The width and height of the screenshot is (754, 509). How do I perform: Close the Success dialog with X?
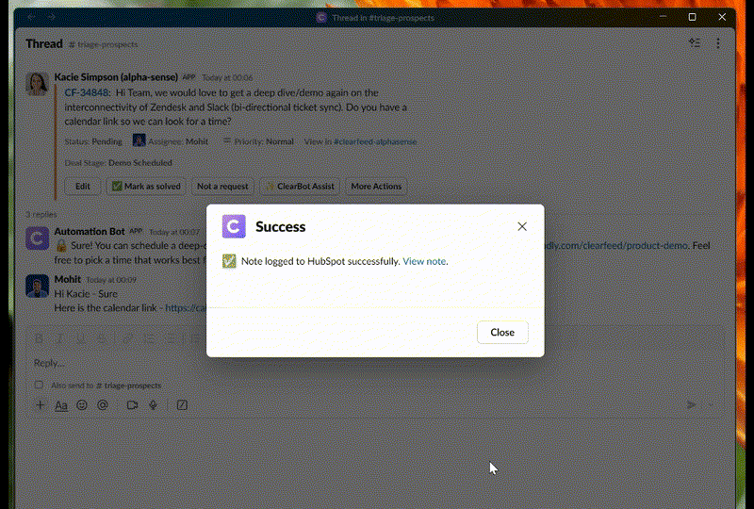[522, 226]
